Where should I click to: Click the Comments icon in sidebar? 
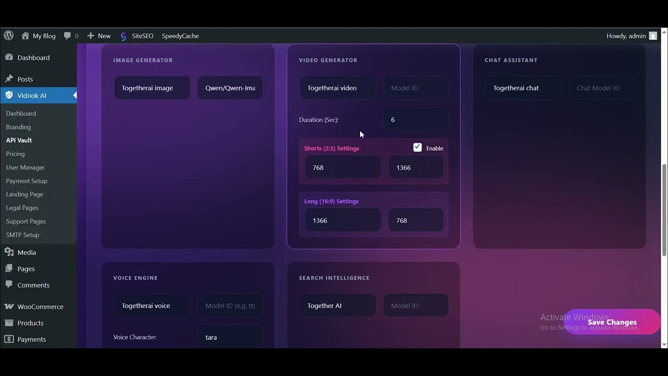click(9, 285)
